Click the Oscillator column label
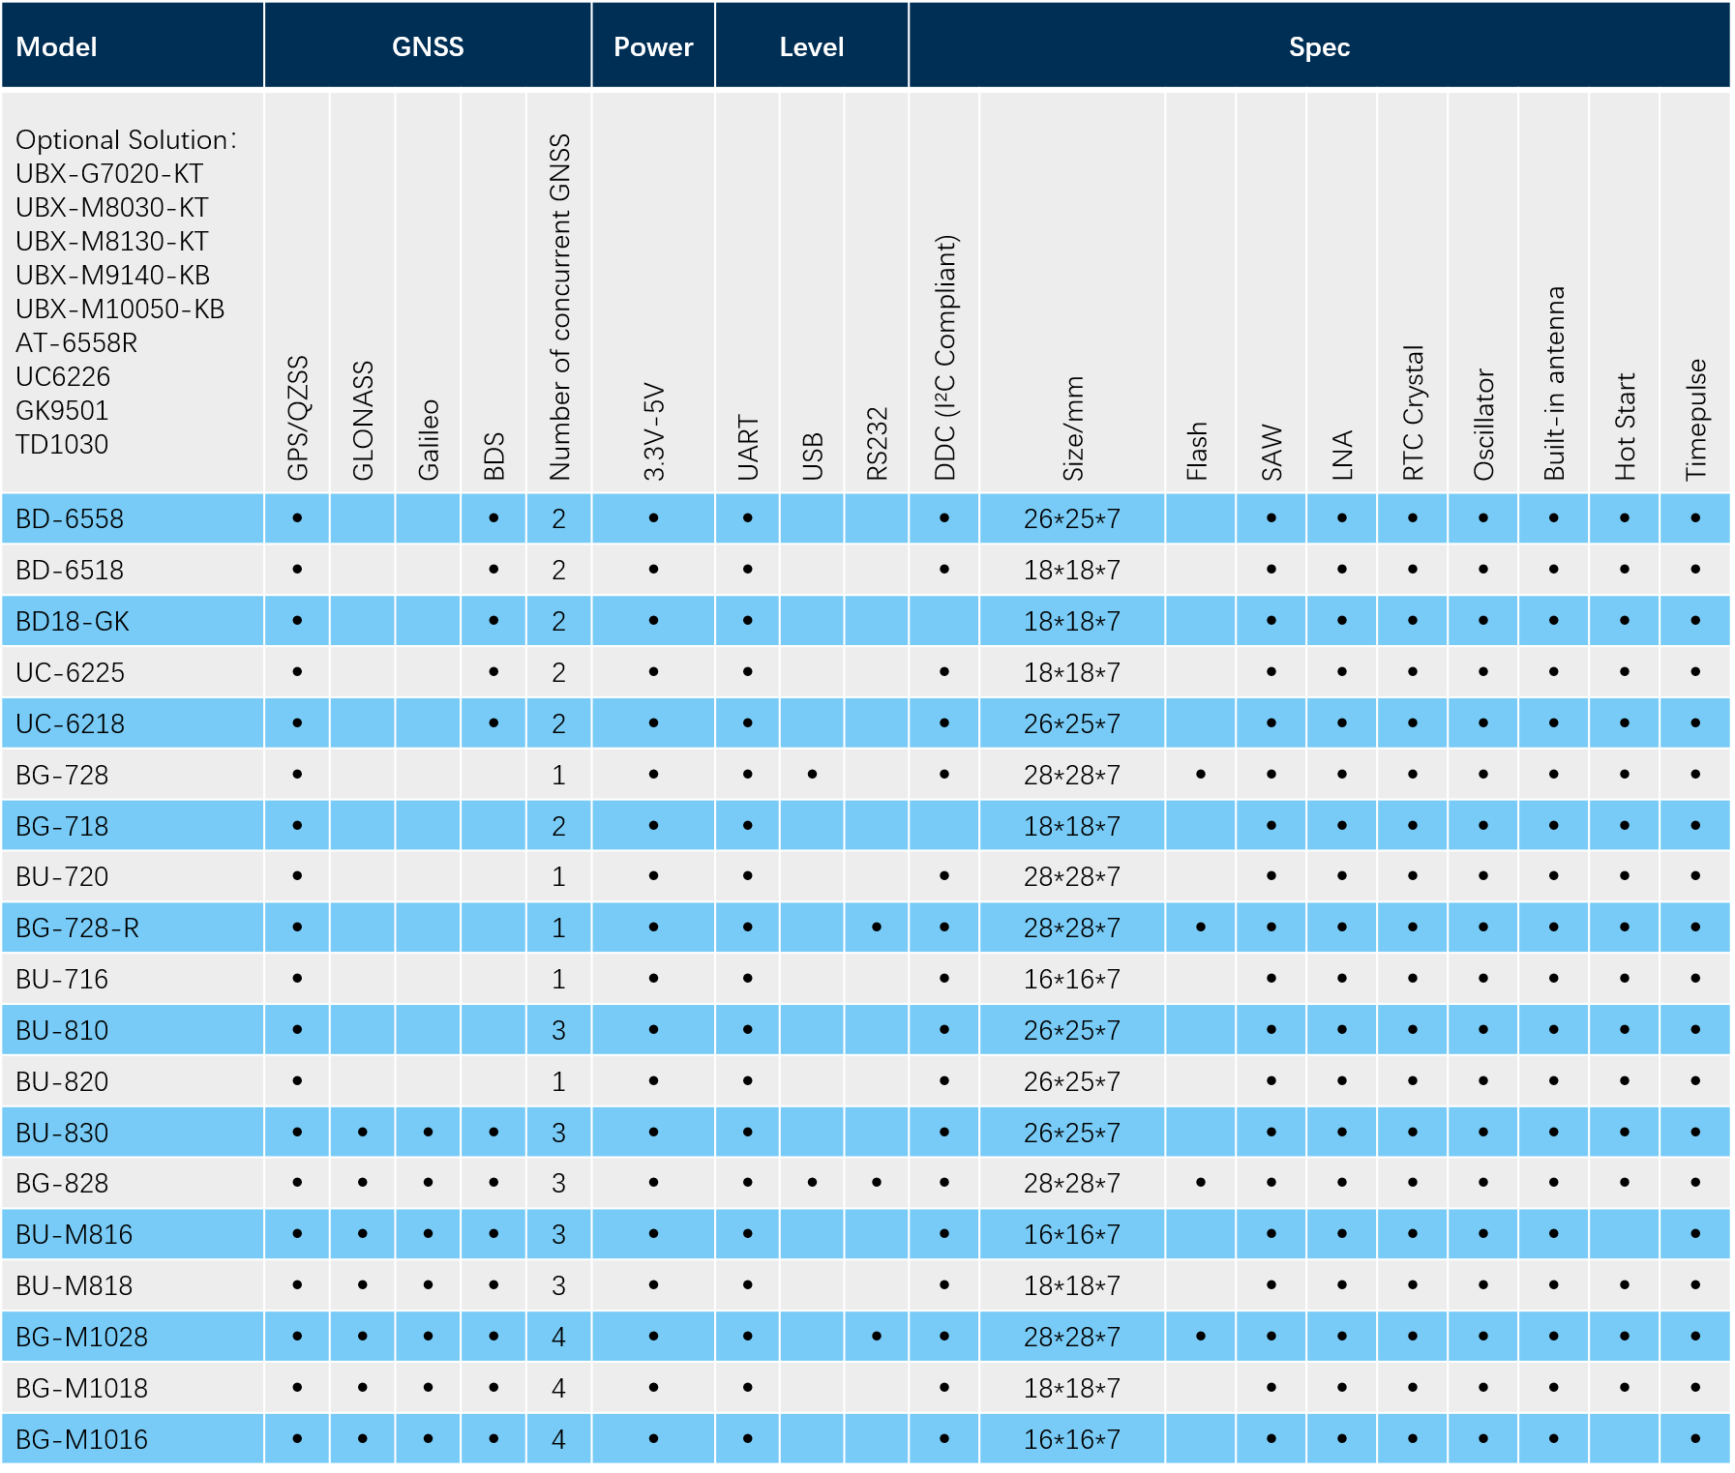Image resolution: width=1735 pixels, height=1473 pixels. 1483,425
